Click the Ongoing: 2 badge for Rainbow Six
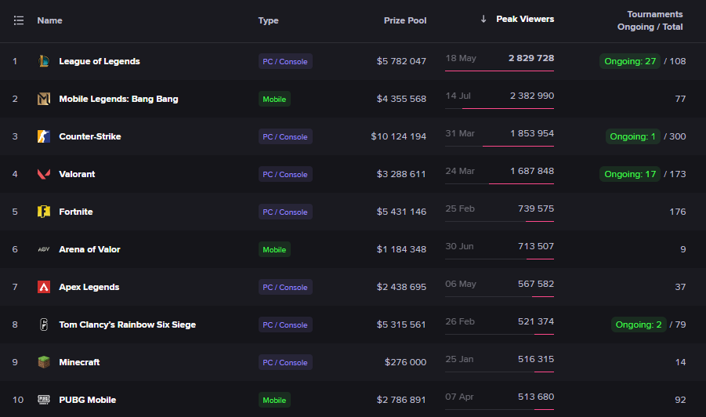The width and height of the screenshot is (706, 417). (639, 325)
